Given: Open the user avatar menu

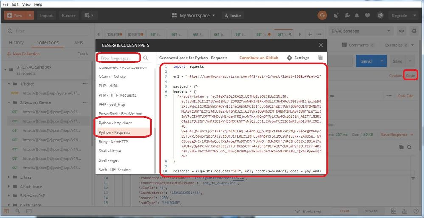Looking at the screenshot, I should click(380, 15).
